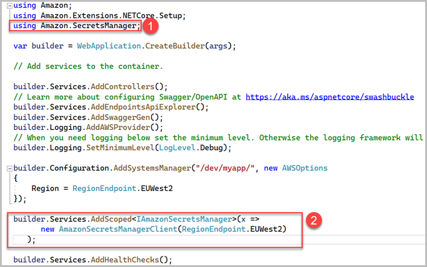427x267 pixels.
Task: Click AWSOptions type name
Action: (x=302, y=168)
